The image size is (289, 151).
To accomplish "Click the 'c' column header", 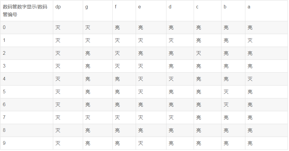I will point(197,7).
